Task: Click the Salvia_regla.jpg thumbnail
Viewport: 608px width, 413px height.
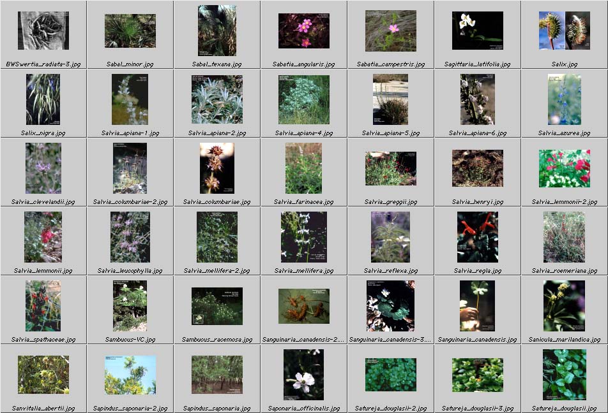Action: coord(477,237)
